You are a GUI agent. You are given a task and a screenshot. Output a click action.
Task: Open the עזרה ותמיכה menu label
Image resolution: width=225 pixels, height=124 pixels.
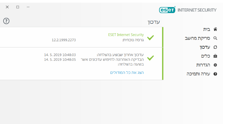point(198,74)
